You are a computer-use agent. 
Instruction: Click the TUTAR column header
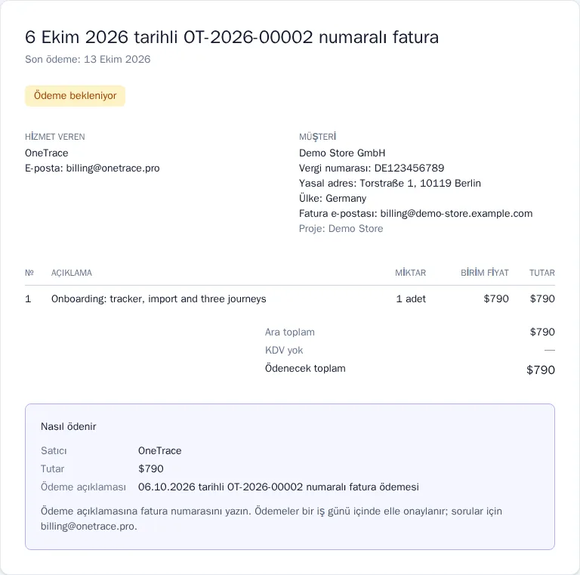(542, 273)
